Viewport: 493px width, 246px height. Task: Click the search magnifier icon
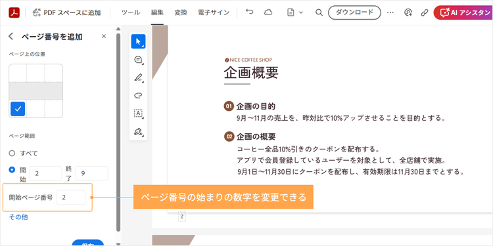(x=319, y=12)
